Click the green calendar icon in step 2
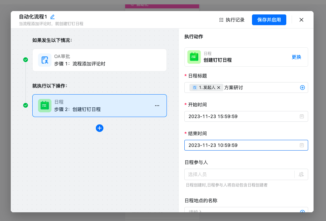326x221 pixels. pos(45,106)
